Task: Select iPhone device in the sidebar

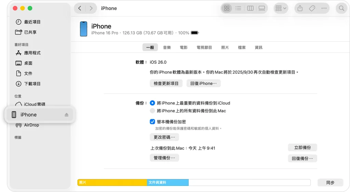Action: click(40, 115)
